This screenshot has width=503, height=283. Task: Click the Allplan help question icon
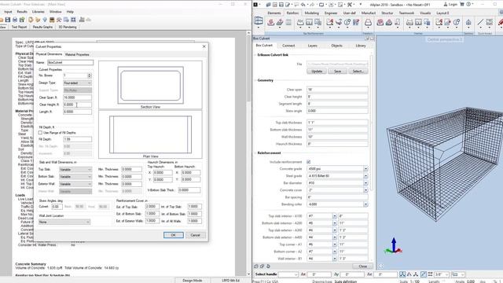point(468,4)
